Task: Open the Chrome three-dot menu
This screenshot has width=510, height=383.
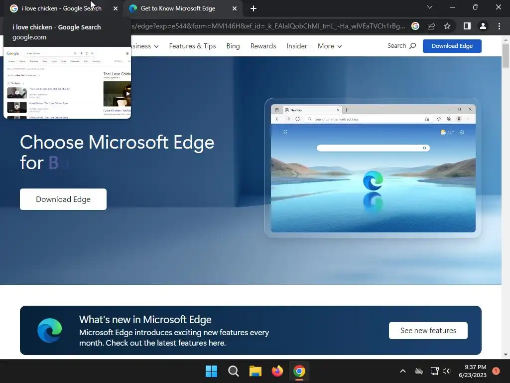Action: point(499,26)
